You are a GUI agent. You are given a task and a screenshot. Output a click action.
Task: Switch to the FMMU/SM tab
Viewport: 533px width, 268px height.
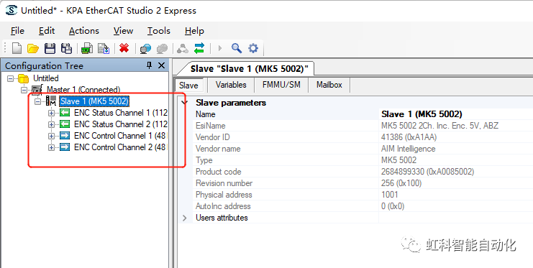coord(281,85)
